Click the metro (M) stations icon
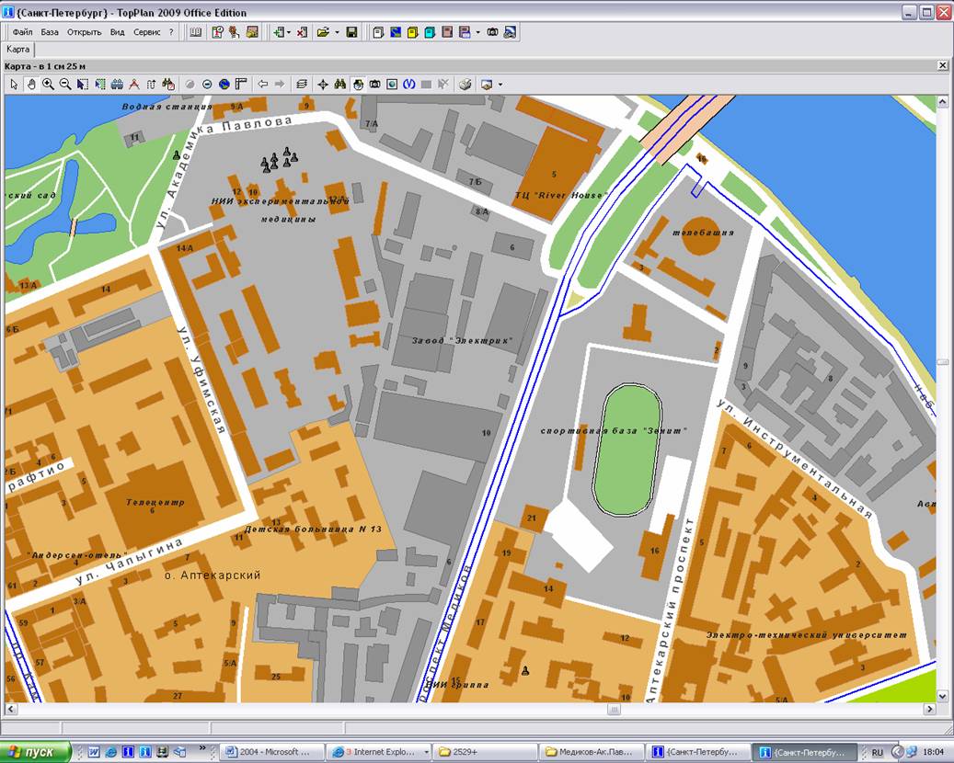 tap(409, 84)
